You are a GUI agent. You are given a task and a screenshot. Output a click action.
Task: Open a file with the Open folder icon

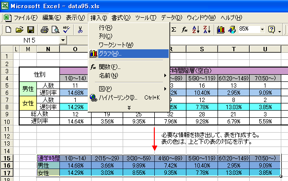[19, 29]
